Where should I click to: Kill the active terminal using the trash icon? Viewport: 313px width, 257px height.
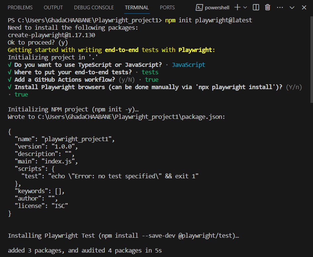point(267,7)
